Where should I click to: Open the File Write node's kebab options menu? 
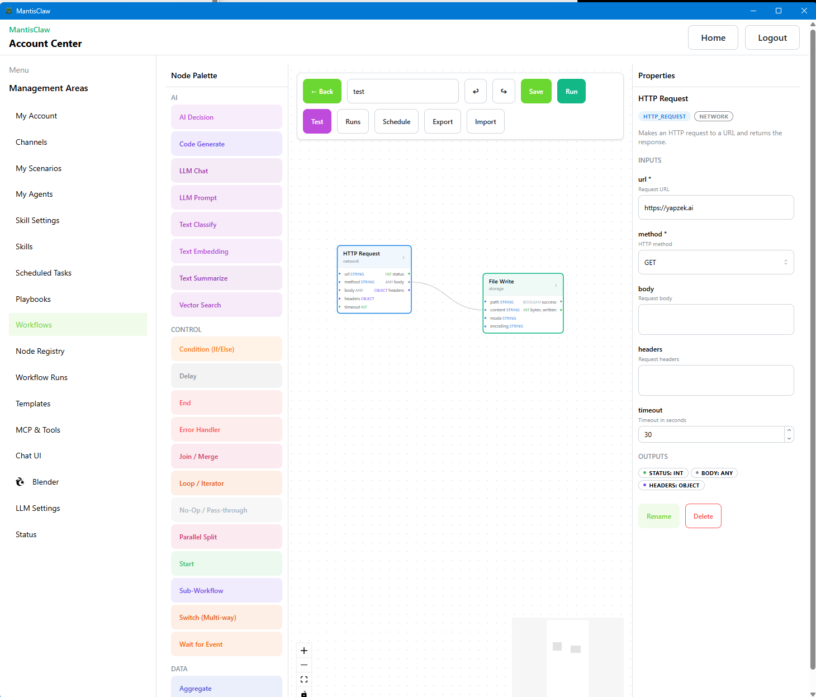(556, 285)
